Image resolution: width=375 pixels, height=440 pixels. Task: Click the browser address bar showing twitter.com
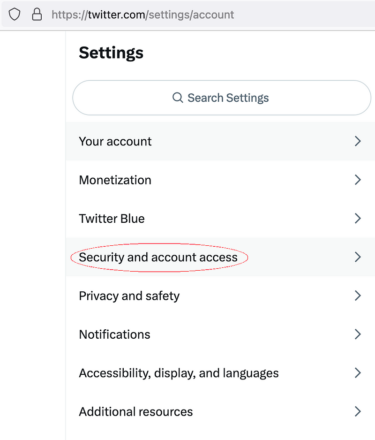(x=141, y=14)
